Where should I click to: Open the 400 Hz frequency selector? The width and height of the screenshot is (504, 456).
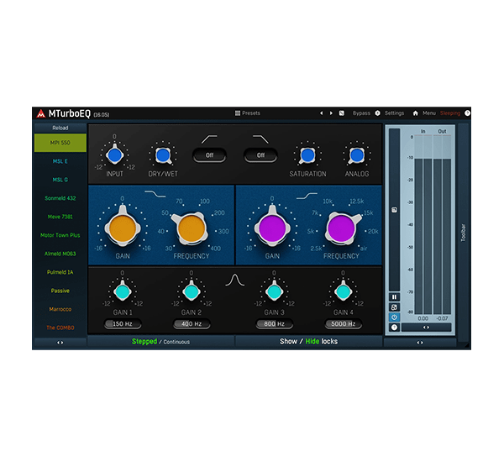192,324
